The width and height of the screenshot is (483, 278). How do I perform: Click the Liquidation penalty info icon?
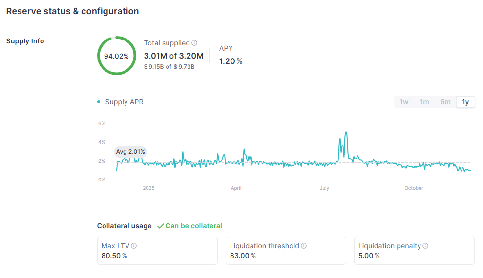click(425, 246)
